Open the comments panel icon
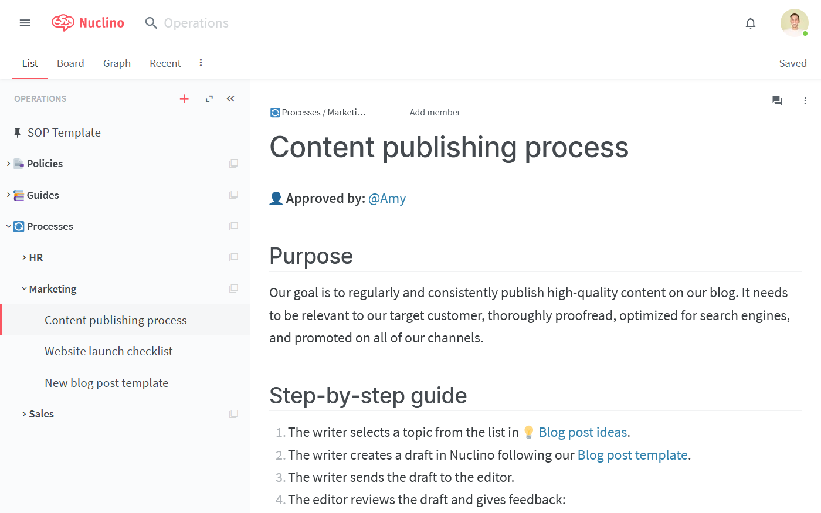Image resolution: width=821 pixels, height=513 pixels. 777,101
